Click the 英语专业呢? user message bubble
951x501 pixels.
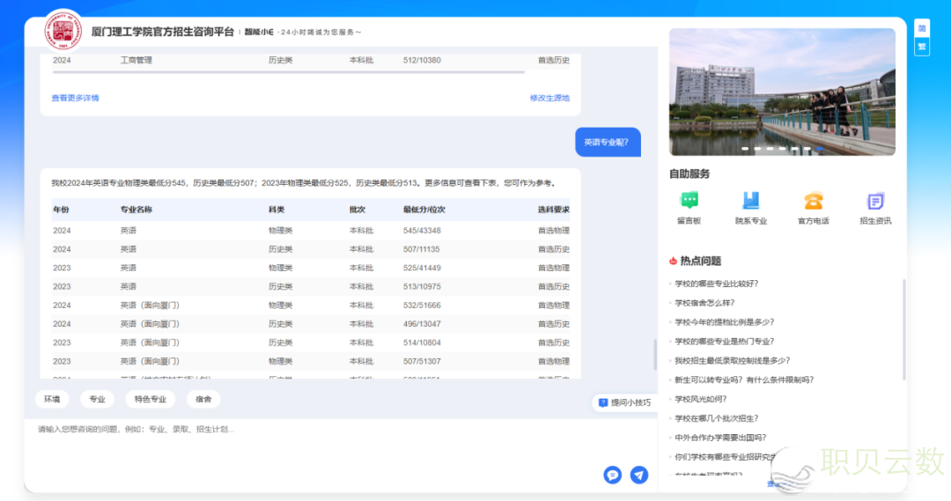(608, 142)
